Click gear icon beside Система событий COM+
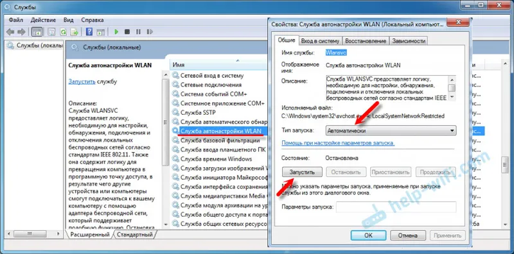514x254 pixels. coord(175,94)
